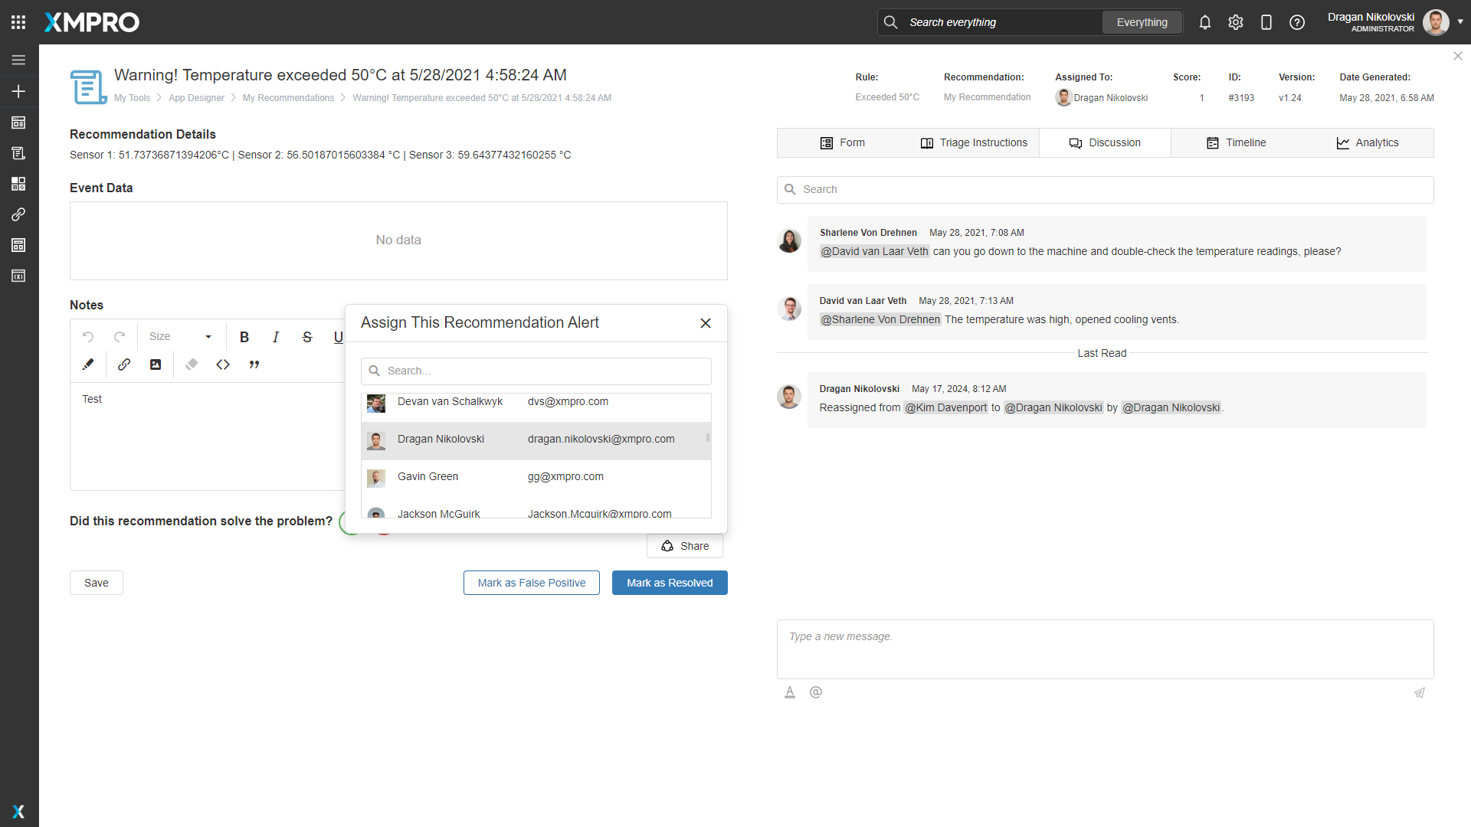Apply strikethrough formatting in Notes

(307, 337)
